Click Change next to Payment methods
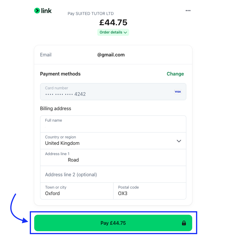Viewport: 232px width, 250px height. [175, 74]
